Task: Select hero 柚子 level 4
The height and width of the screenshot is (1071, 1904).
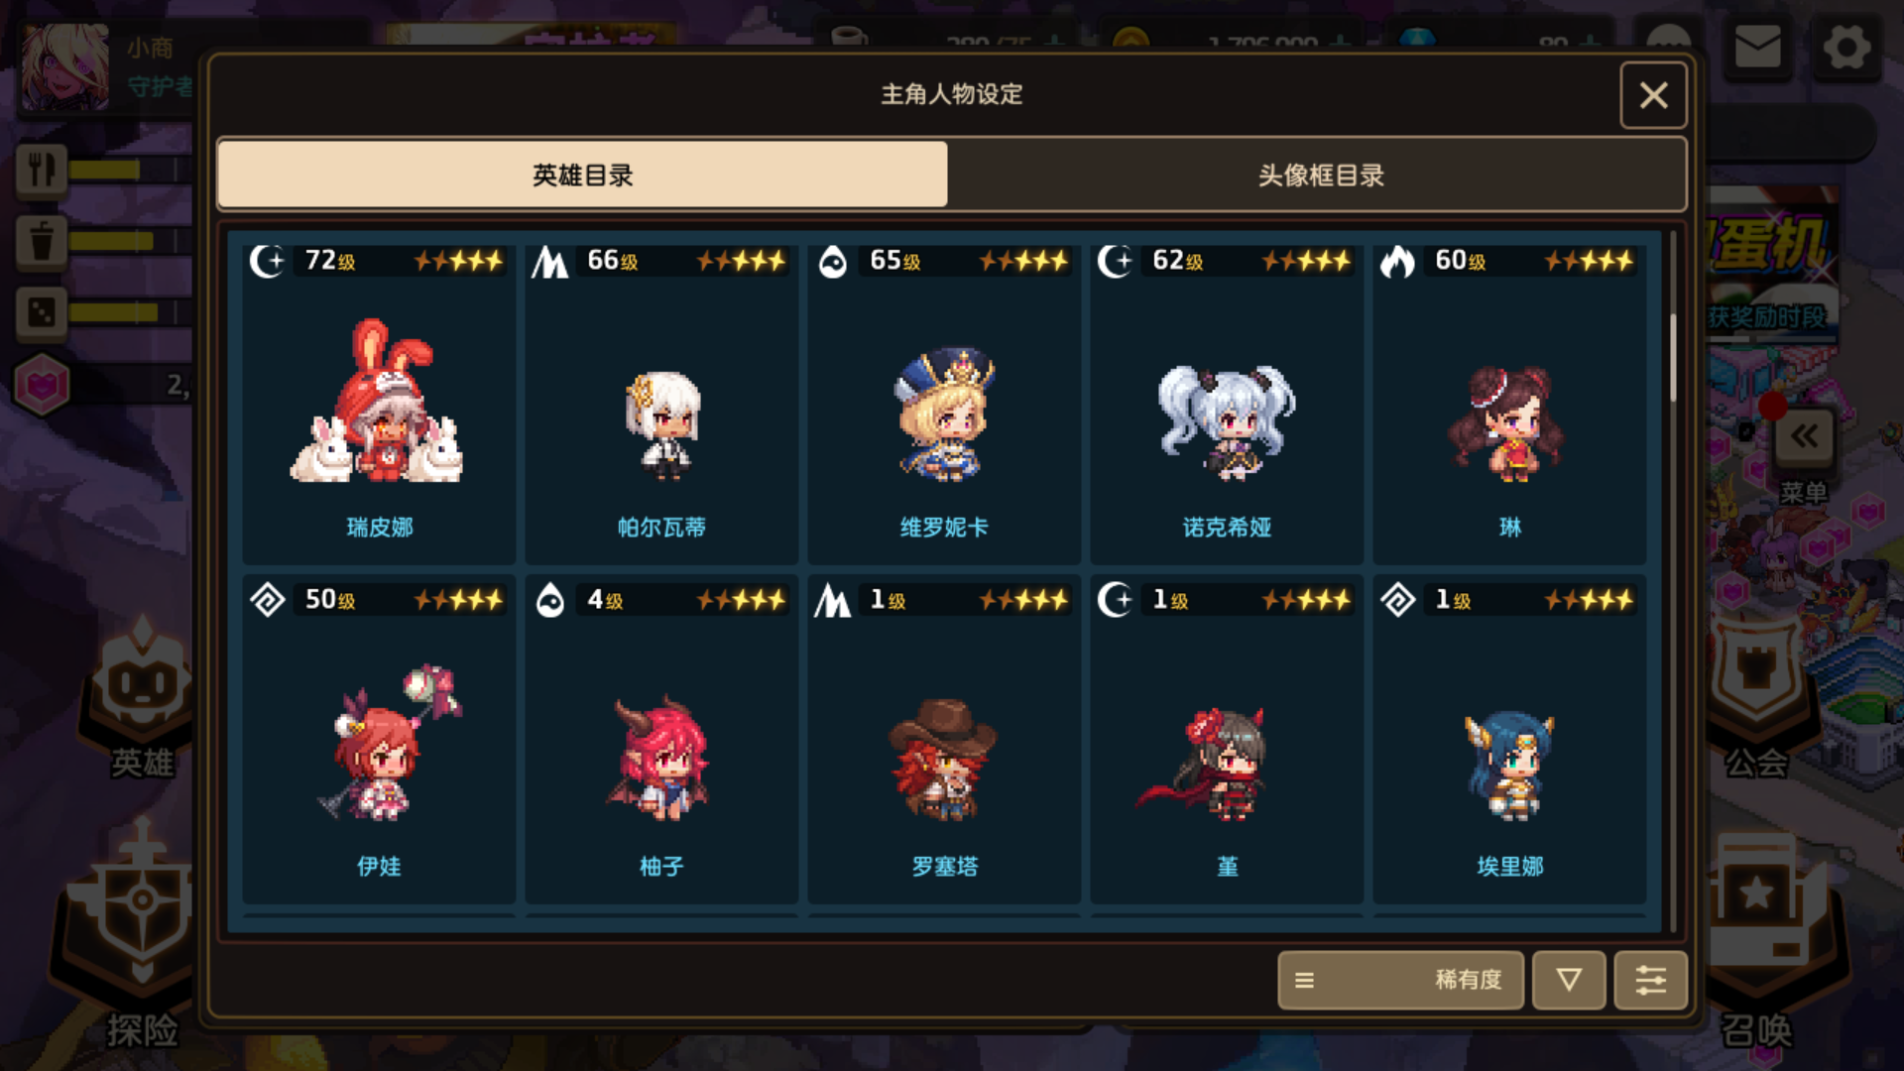Action: coord(661,739)
